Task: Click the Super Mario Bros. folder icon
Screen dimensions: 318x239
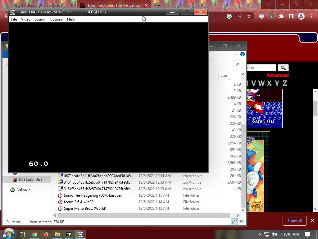Action: [x=60, y=208]
